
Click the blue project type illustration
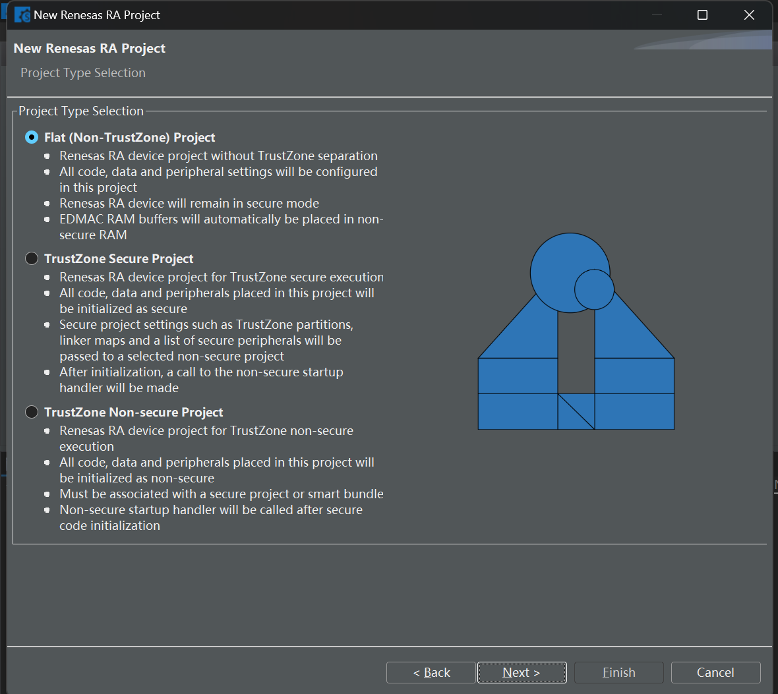pos(576,332)
